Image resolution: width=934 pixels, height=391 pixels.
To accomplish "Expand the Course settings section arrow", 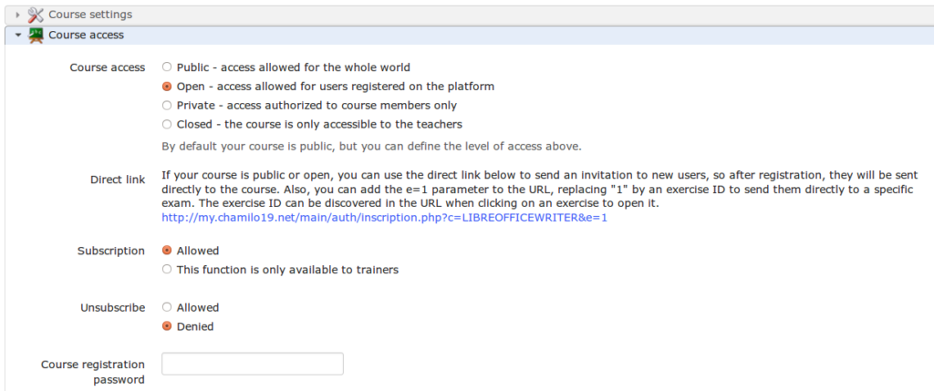I will click(18, 15).
